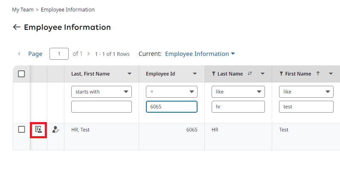The width and height of the screenshot is (340, 172).
Task: Expand the Employee Id column menu
Action: pos(195,74)
